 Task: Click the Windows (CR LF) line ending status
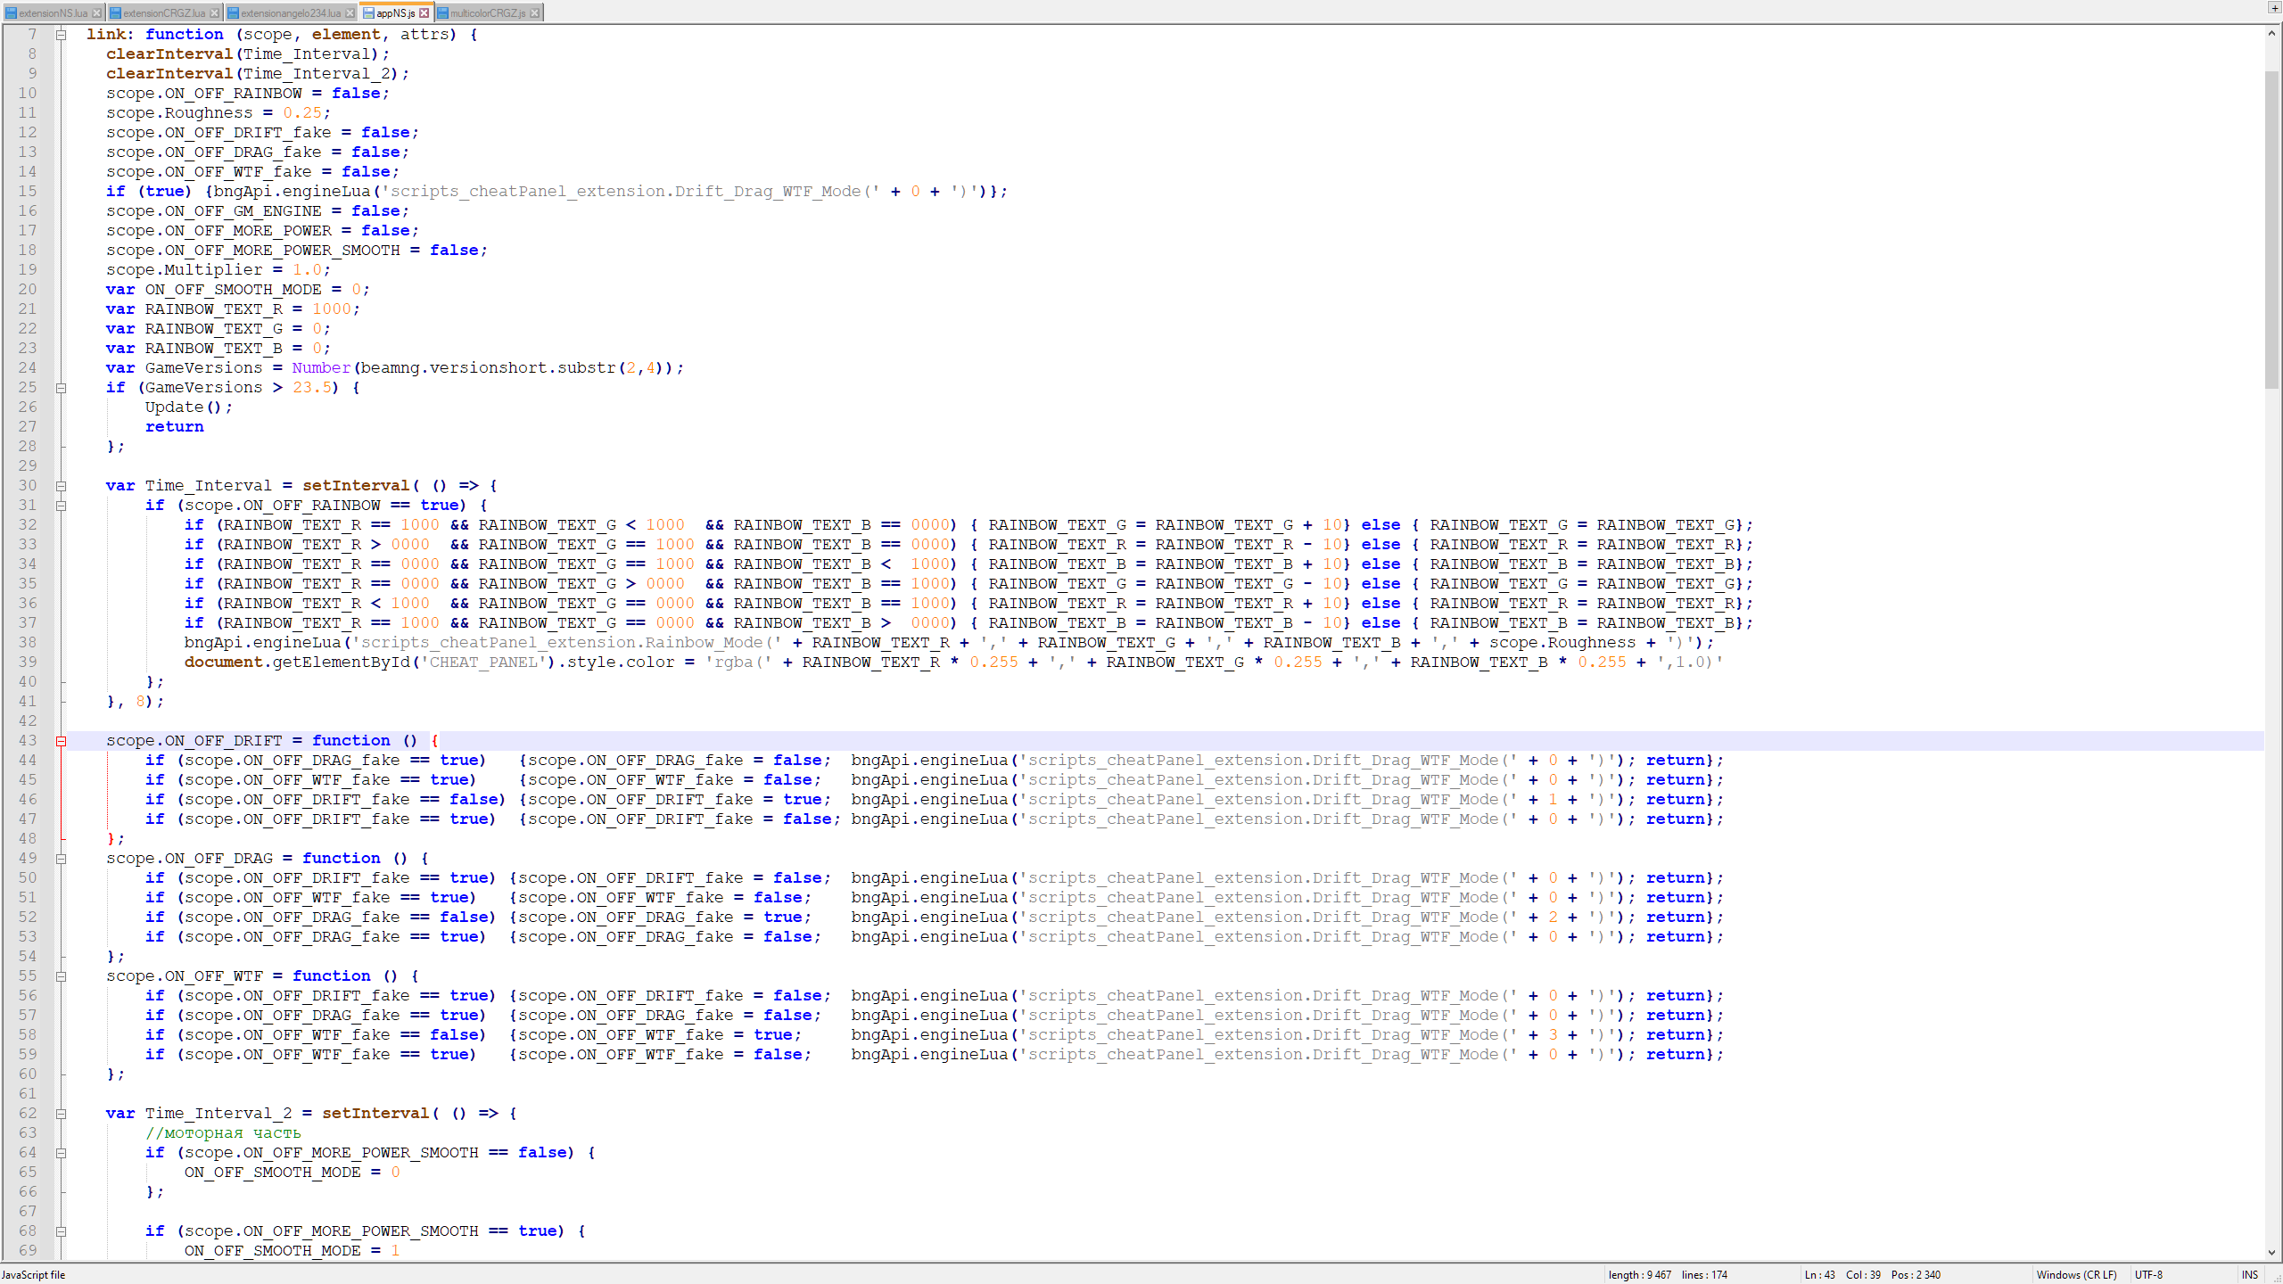[2076, 1275]
